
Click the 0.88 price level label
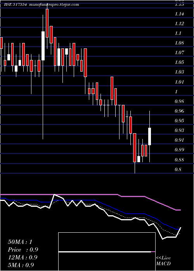[x=179, y=160]
